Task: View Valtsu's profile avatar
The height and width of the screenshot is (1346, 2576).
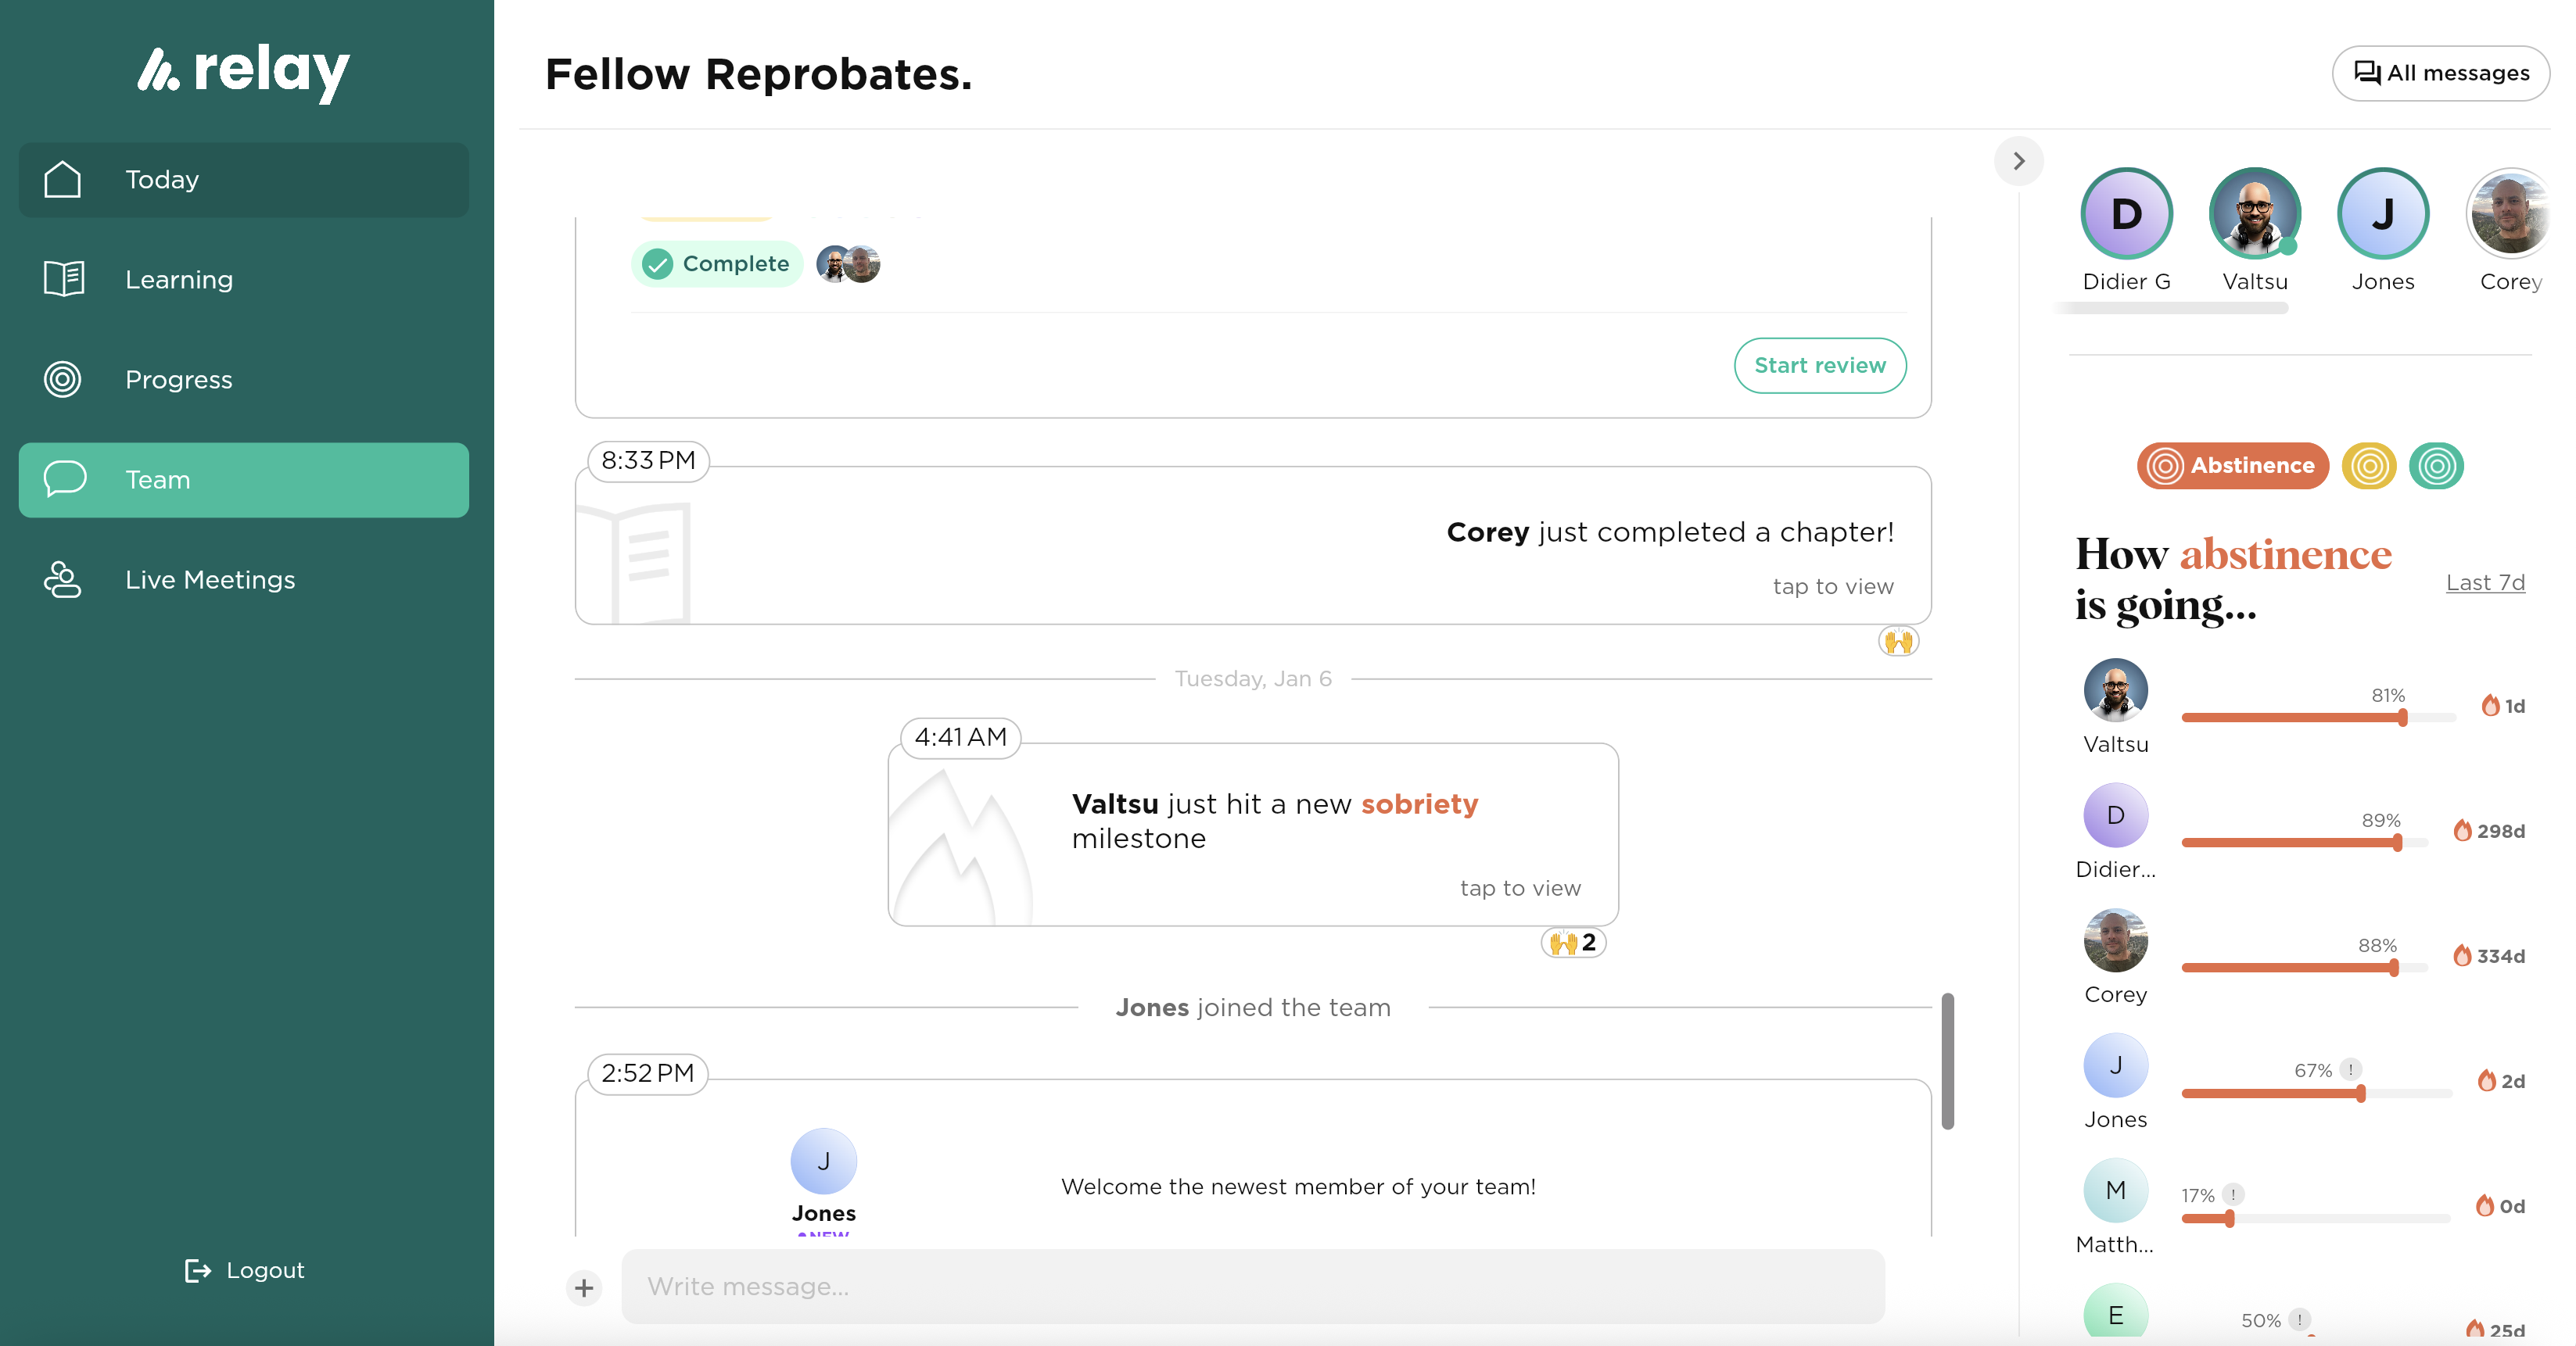Action: click(x=2255, y=213)
